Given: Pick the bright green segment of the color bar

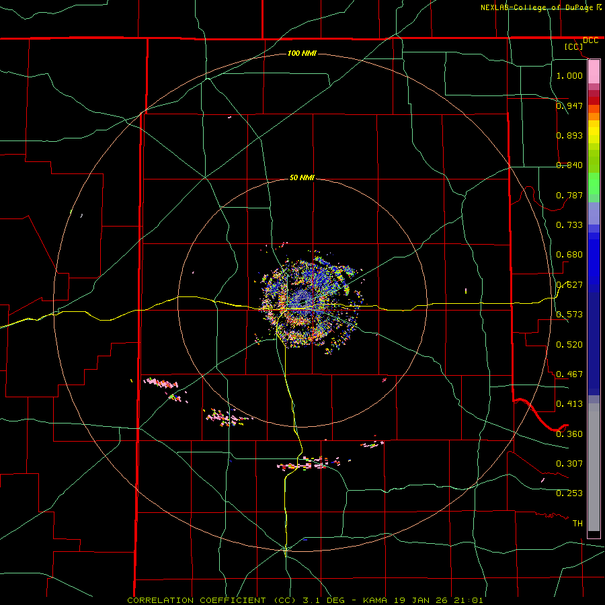Looking at the screenshot, I should point(594,183).
